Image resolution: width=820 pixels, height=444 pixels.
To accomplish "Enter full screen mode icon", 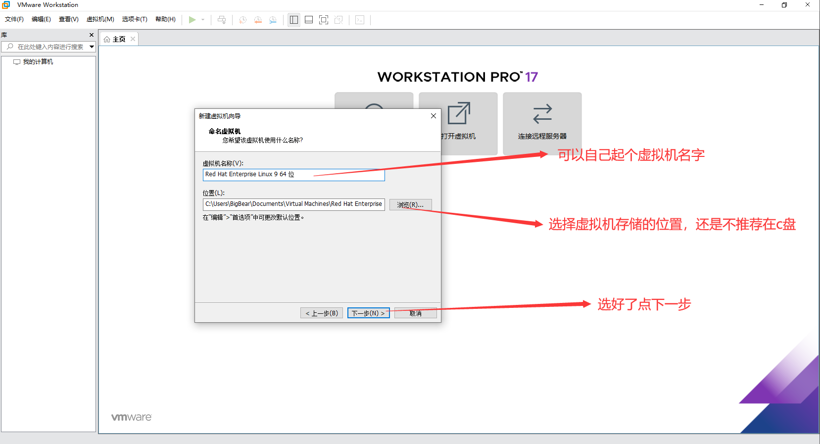I will tap(324, 20).
